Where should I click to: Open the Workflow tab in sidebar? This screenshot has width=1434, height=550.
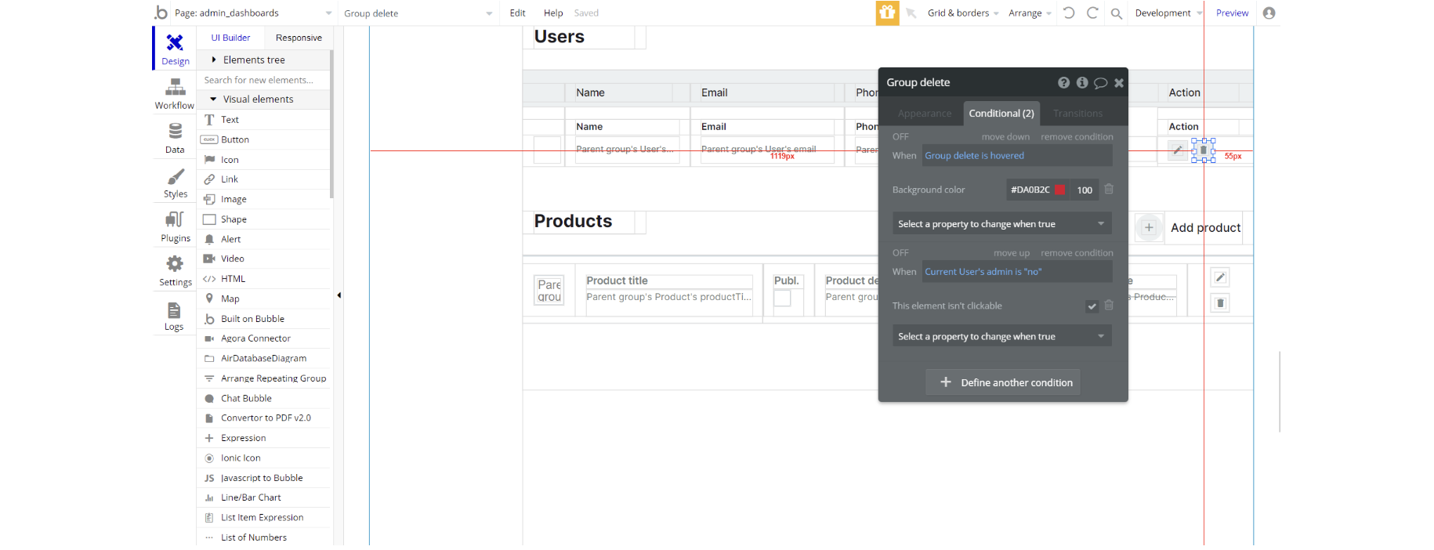click(175, 93)
